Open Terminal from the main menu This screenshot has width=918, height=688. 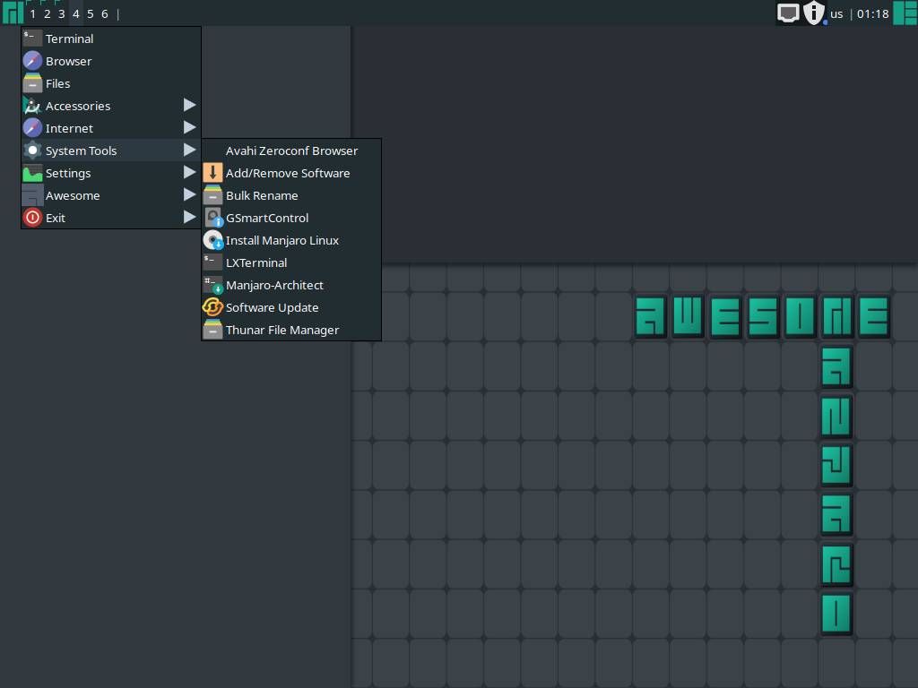click(69, 39)
